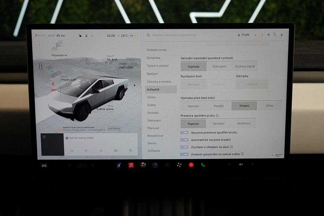
Task: Expand the dock overflow with the three dots
Action: (x=167, y=165)
